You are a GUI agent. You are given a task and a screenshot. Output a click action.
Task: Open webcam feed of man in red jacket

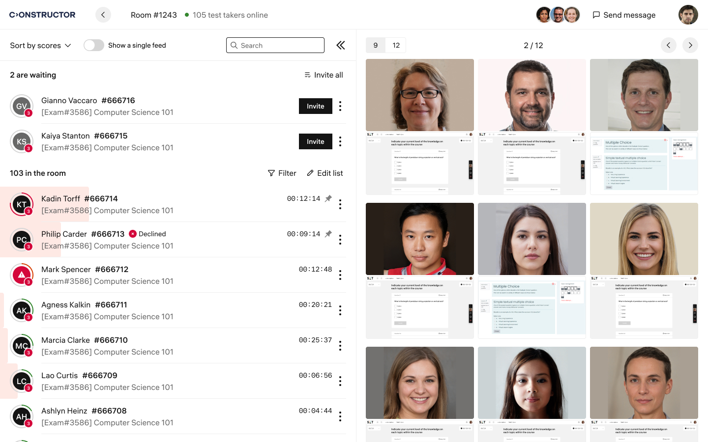420,239
